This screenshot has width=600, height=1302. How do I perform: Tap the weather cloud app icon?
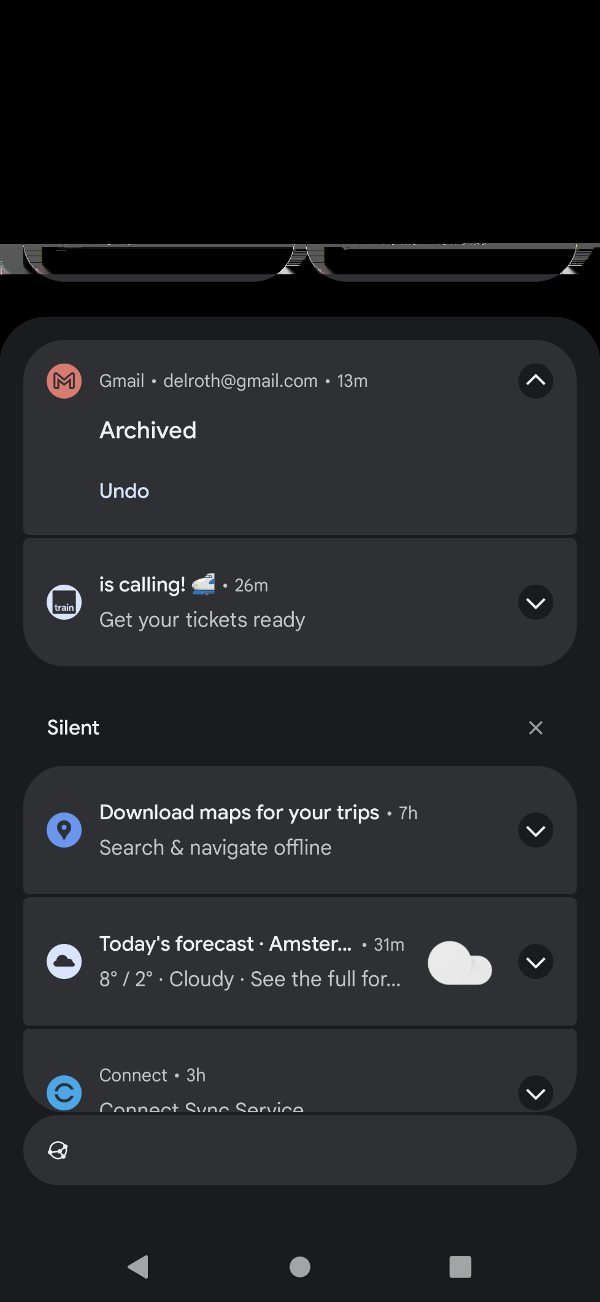click(x=64, y=962)
